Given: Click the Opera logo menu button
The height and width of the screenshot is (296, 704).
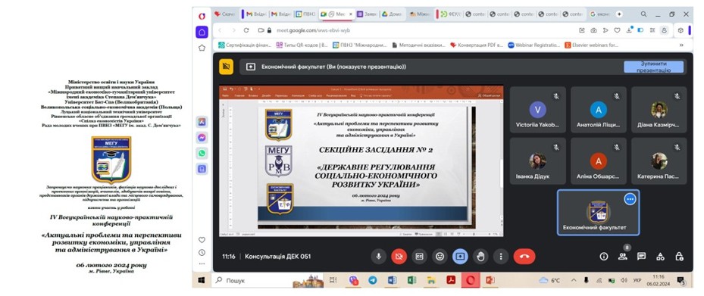Looking at the screenshot, I should [x=202, y=16].
